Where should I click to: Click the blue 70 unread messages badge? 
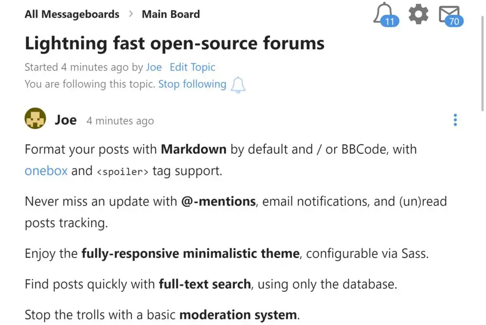pyautogui.click(x=454, y=21)
